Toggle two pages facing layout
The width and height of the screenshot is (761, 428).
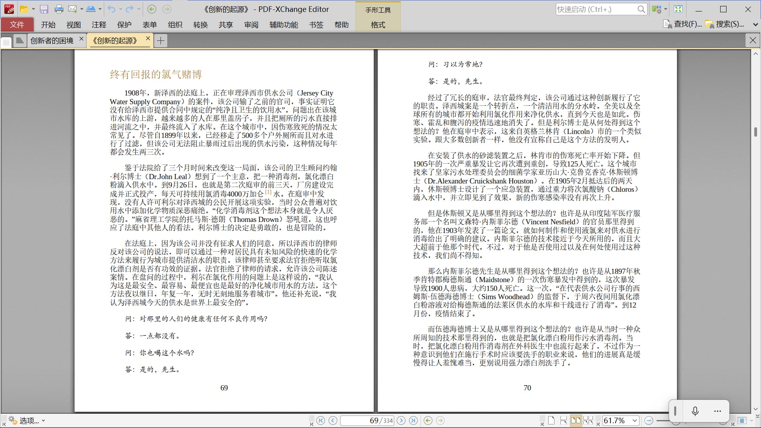coord(576,420)
